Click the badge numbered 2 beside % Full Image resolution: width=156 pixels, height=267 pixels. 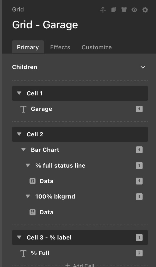[139, 253]
